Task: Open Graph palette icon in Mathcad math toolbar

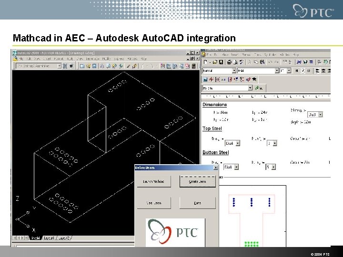Action: (x=211, y=79)
